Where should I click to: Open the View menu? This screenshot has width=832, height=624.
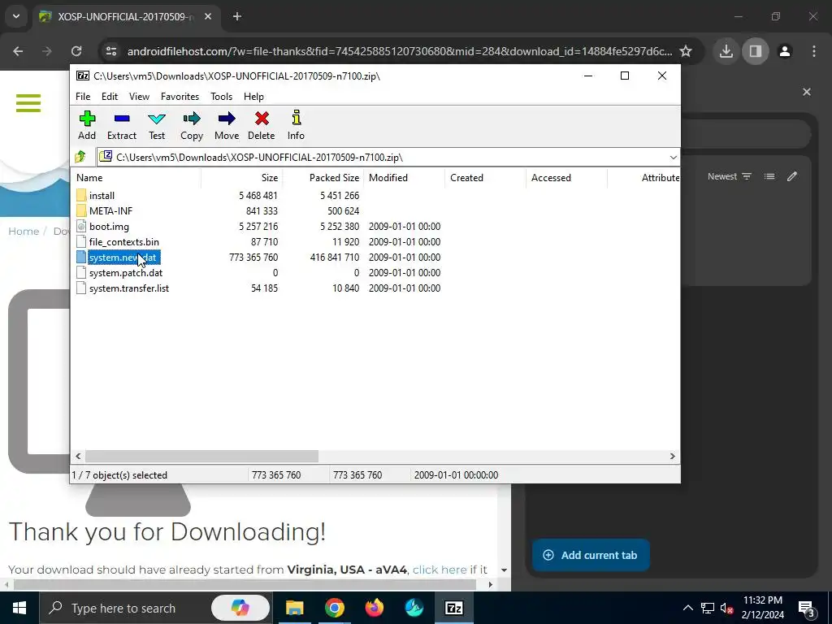pos(139,97)
